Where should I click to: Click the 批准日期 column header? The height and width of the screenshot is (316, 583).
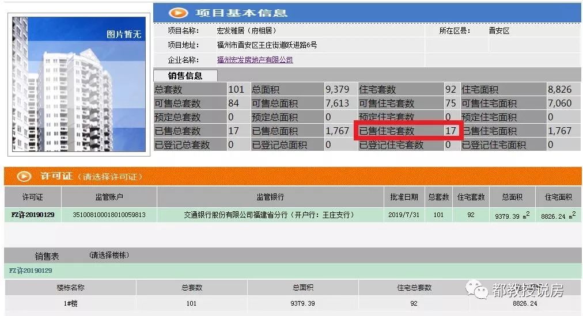click(x=404, y=197)
